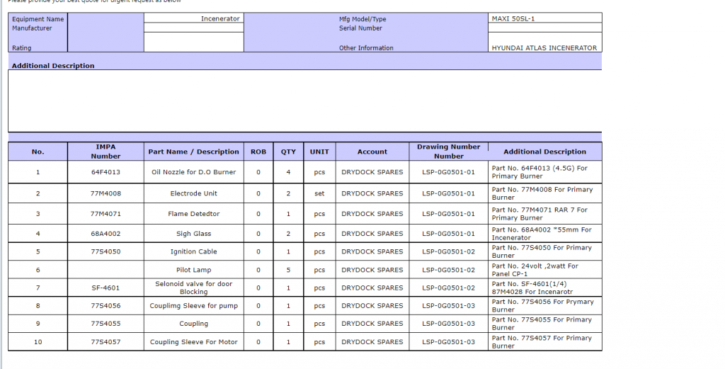
Task: Select the Coupling Sleeve For Motor cell
Action: 193,342
